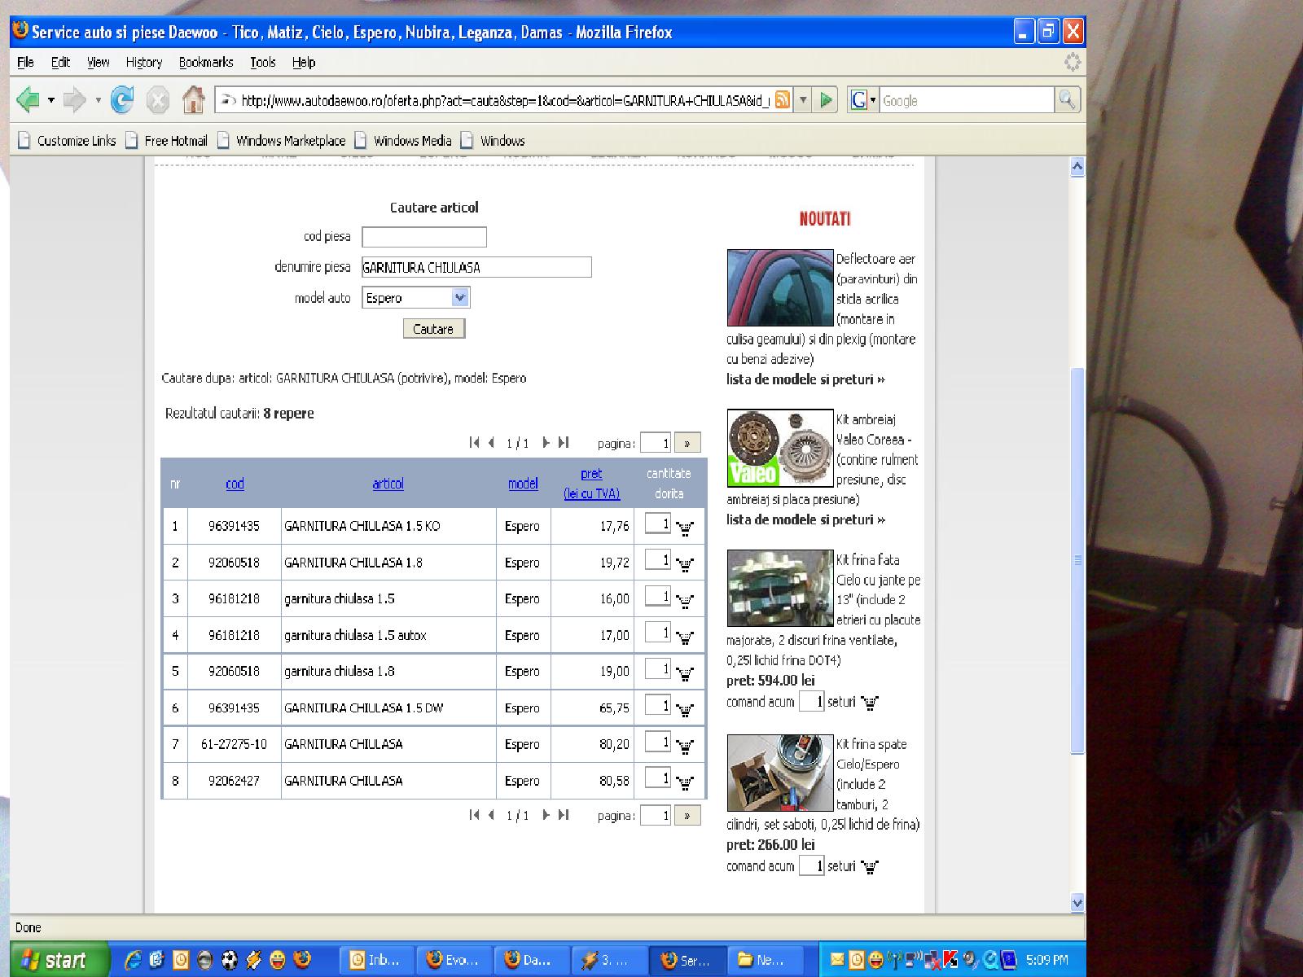
Task: Open lista de modele link under Kit ambreiaj
Action: (x=805, y=519)
